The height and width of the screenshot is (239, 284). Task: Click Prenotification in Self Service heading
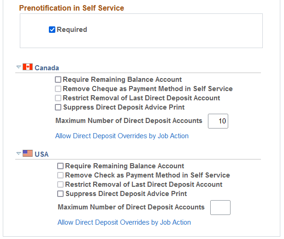[71, 8]
